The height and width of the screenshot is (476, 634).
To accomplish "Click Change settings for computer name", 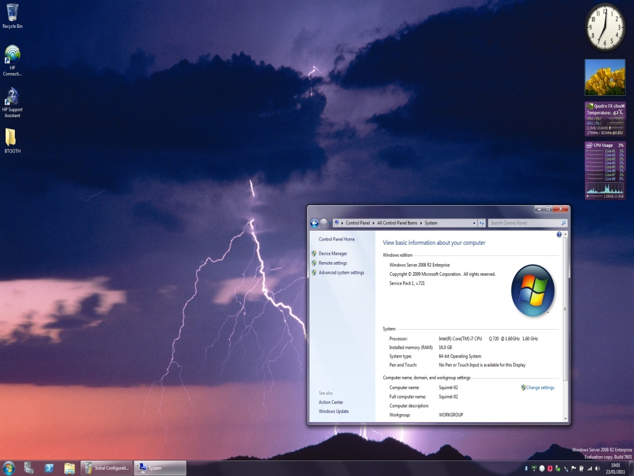I will tap(540, 388).
